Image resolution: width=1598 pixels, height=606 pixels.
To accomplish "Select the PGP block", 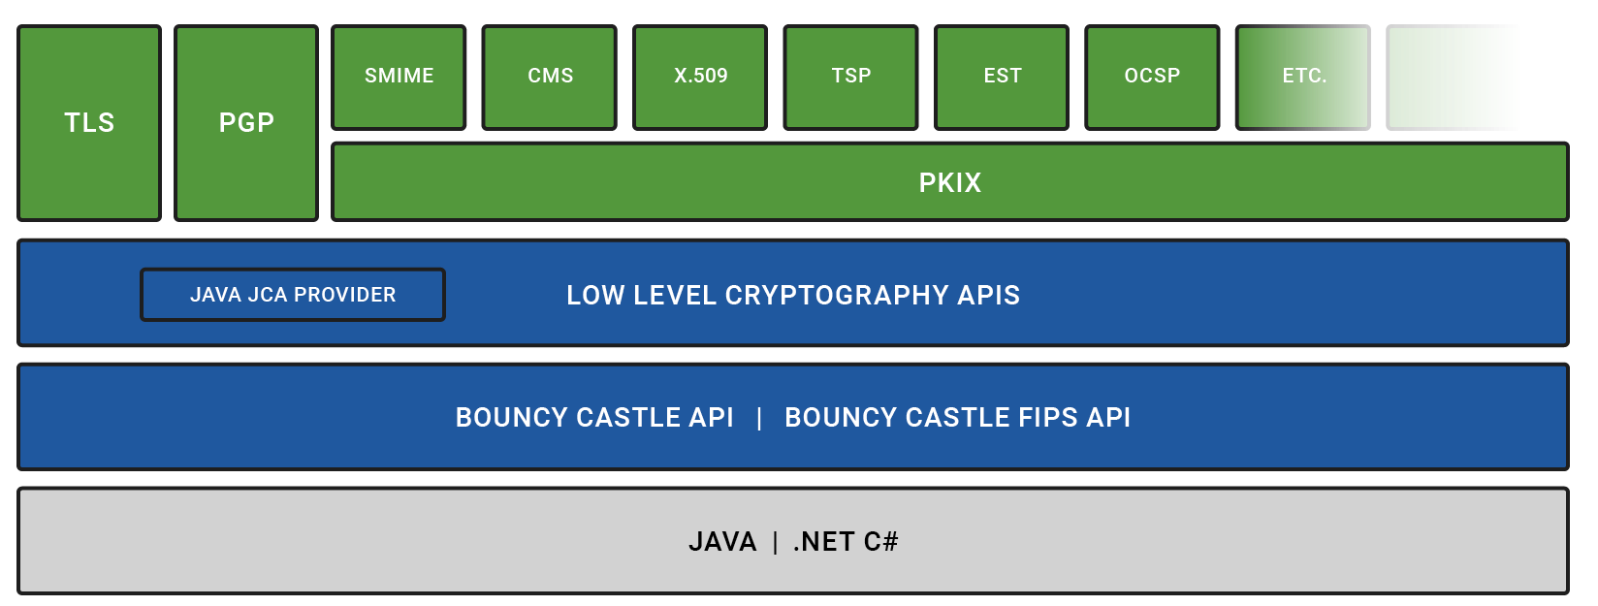I will pyautogui.click(x=246, y=123).
